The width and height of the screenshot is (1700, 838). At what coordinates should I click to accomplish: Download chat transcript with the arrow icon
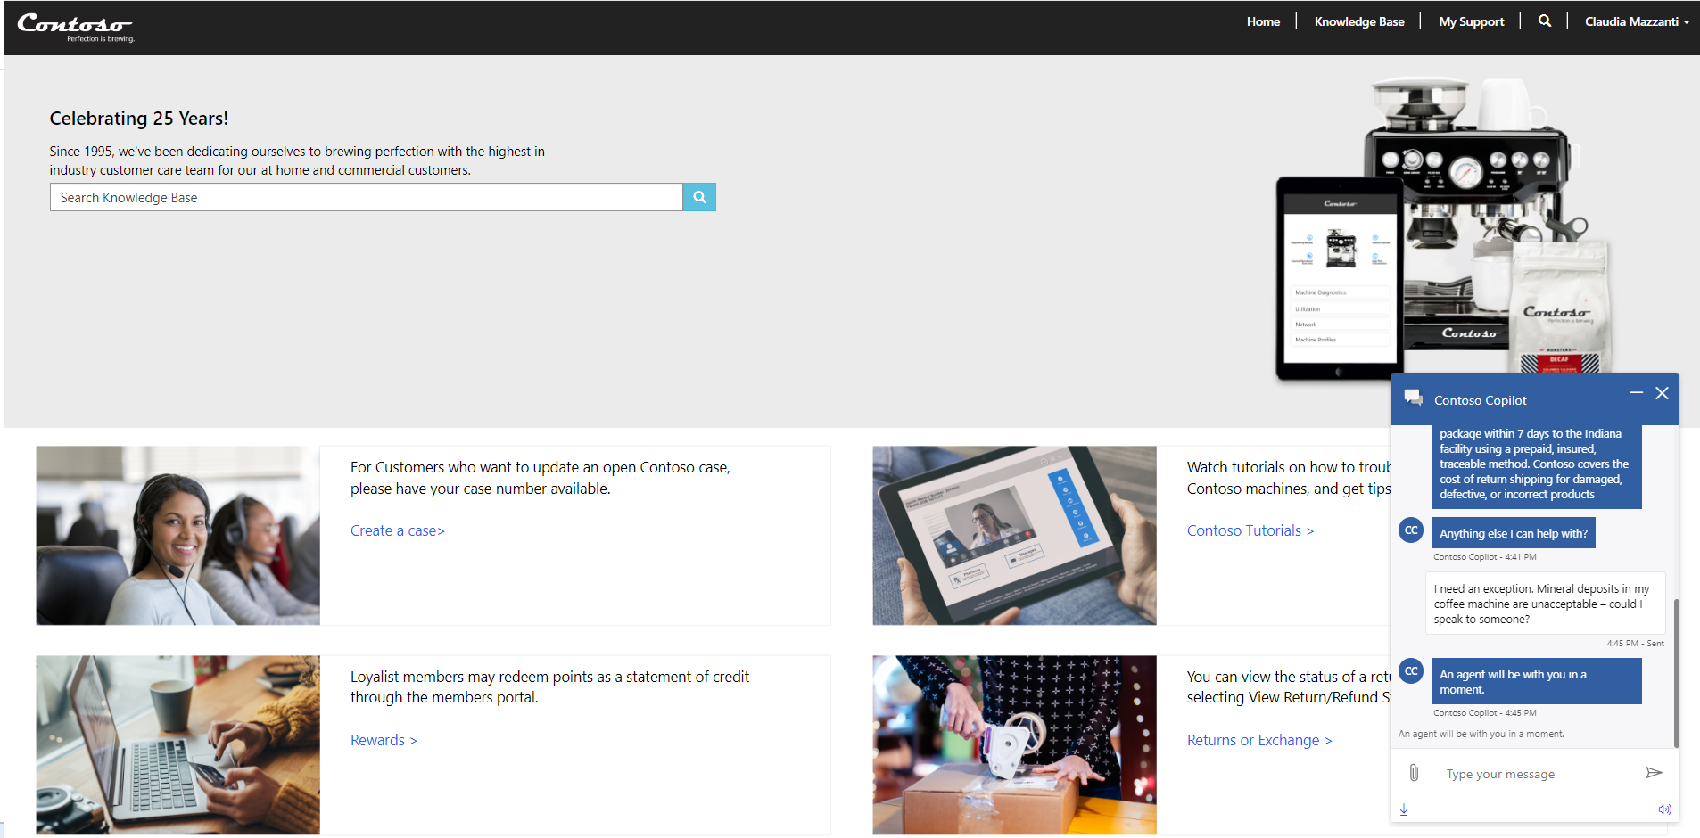point(1405,809)
